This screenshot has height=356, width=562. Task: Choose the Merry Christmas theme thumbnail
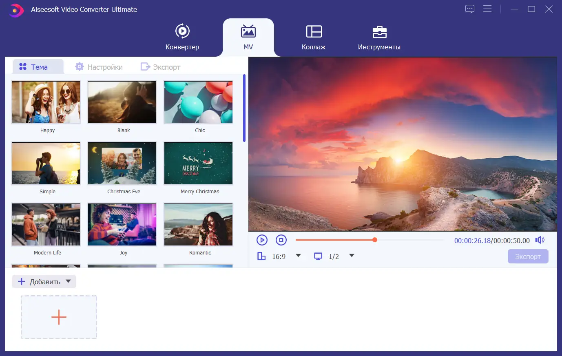(199, 164)
